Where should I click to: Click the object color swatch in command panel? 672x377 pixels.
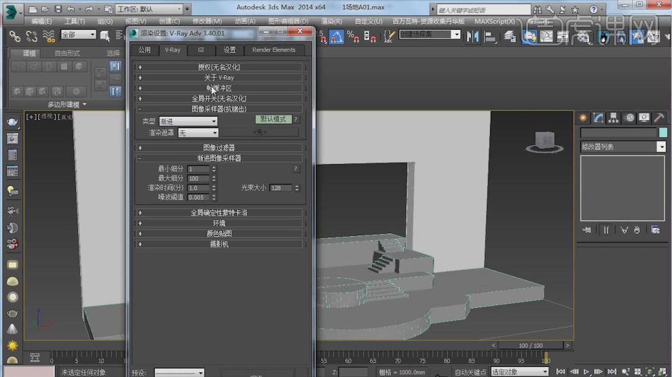point(662,133)
